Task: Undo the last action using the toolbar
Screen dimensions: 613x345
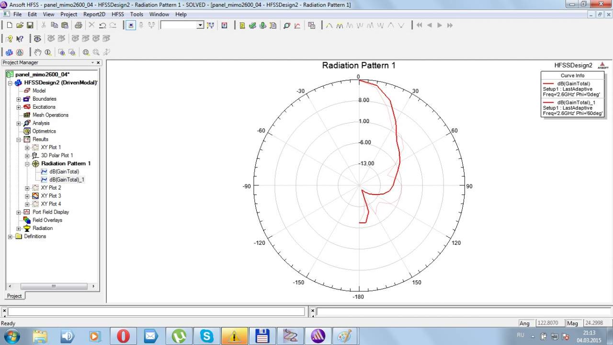Action: pyautogui.click(x=102, y=25)
